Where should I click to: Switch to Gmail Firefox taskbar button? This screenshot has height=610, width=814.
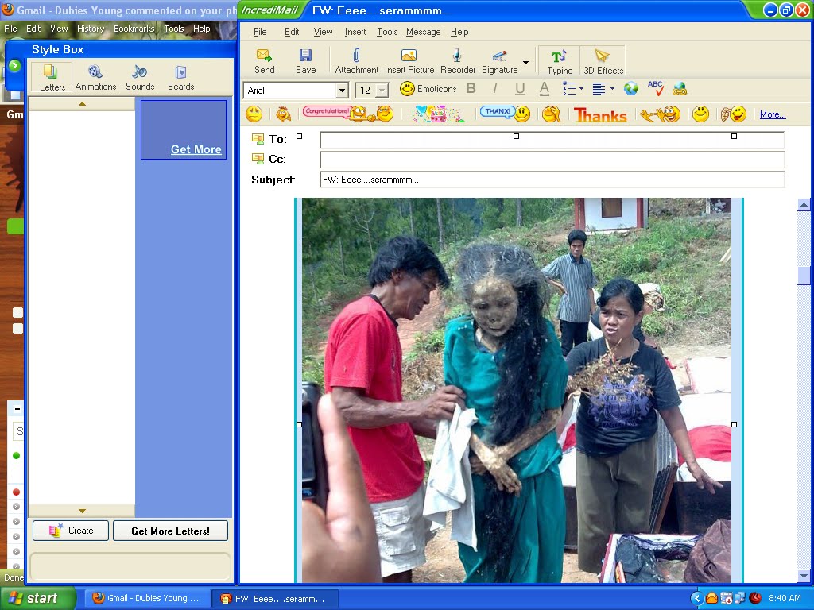coord(146,598)
